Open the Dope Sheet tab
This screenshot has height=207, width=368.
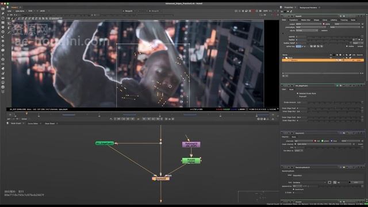(49, 124)
